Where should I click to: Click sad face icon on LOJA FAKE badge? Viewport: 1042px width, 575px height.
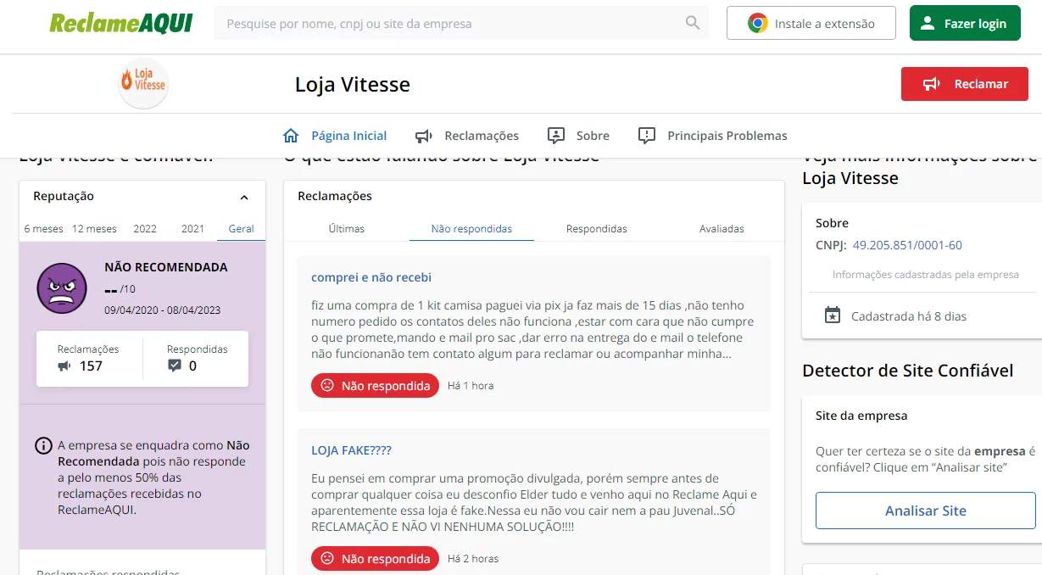point(327,558)
